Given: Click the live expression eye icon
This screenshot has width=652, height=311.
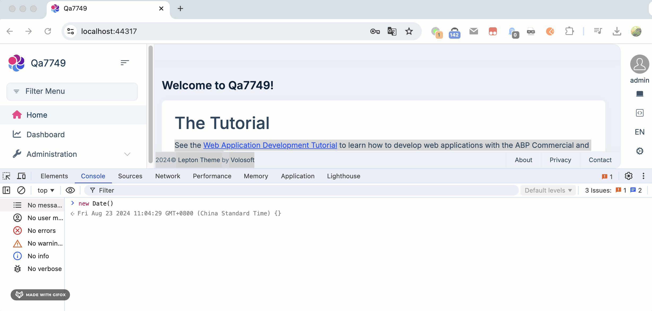Looking at the screenshot, I should point(70,190).
